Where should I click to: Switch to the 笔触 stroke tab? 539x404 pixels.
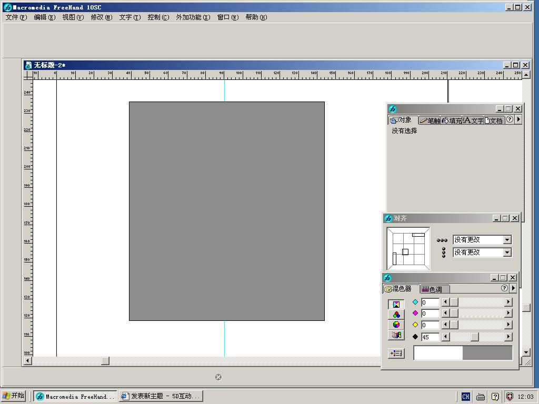pos(430,120)
